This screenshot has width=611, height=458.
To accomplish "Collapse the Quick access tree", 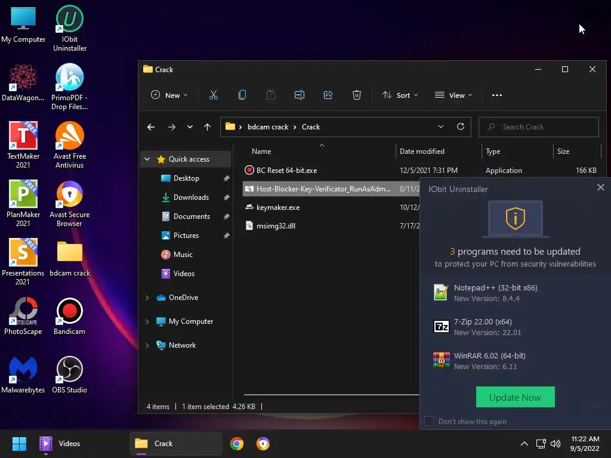I will tap(147, 159).
